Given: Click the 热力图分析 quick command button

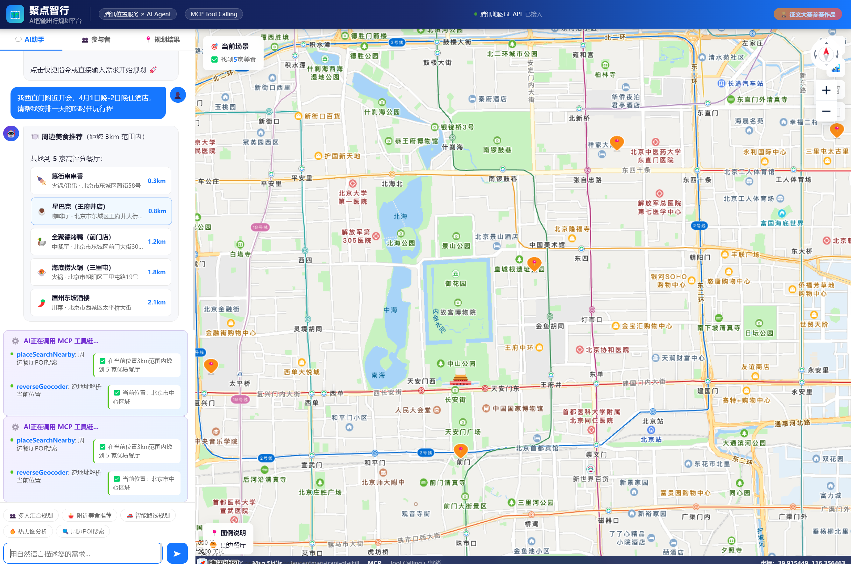Looking at the screenshot, I should 28,531.
